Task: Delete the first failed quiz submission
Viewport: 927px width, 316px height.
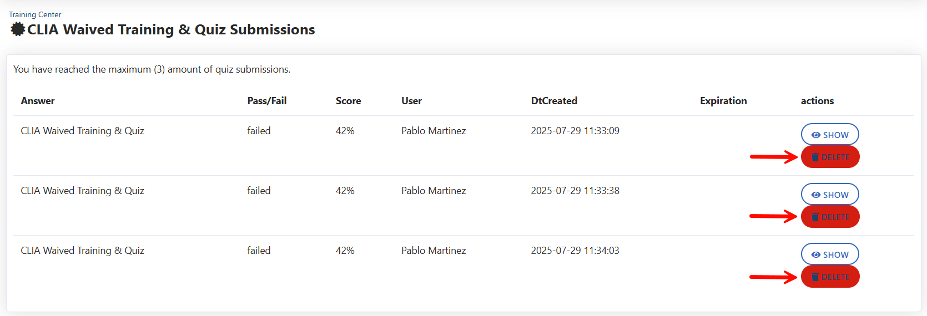Action: coord(830,157)
